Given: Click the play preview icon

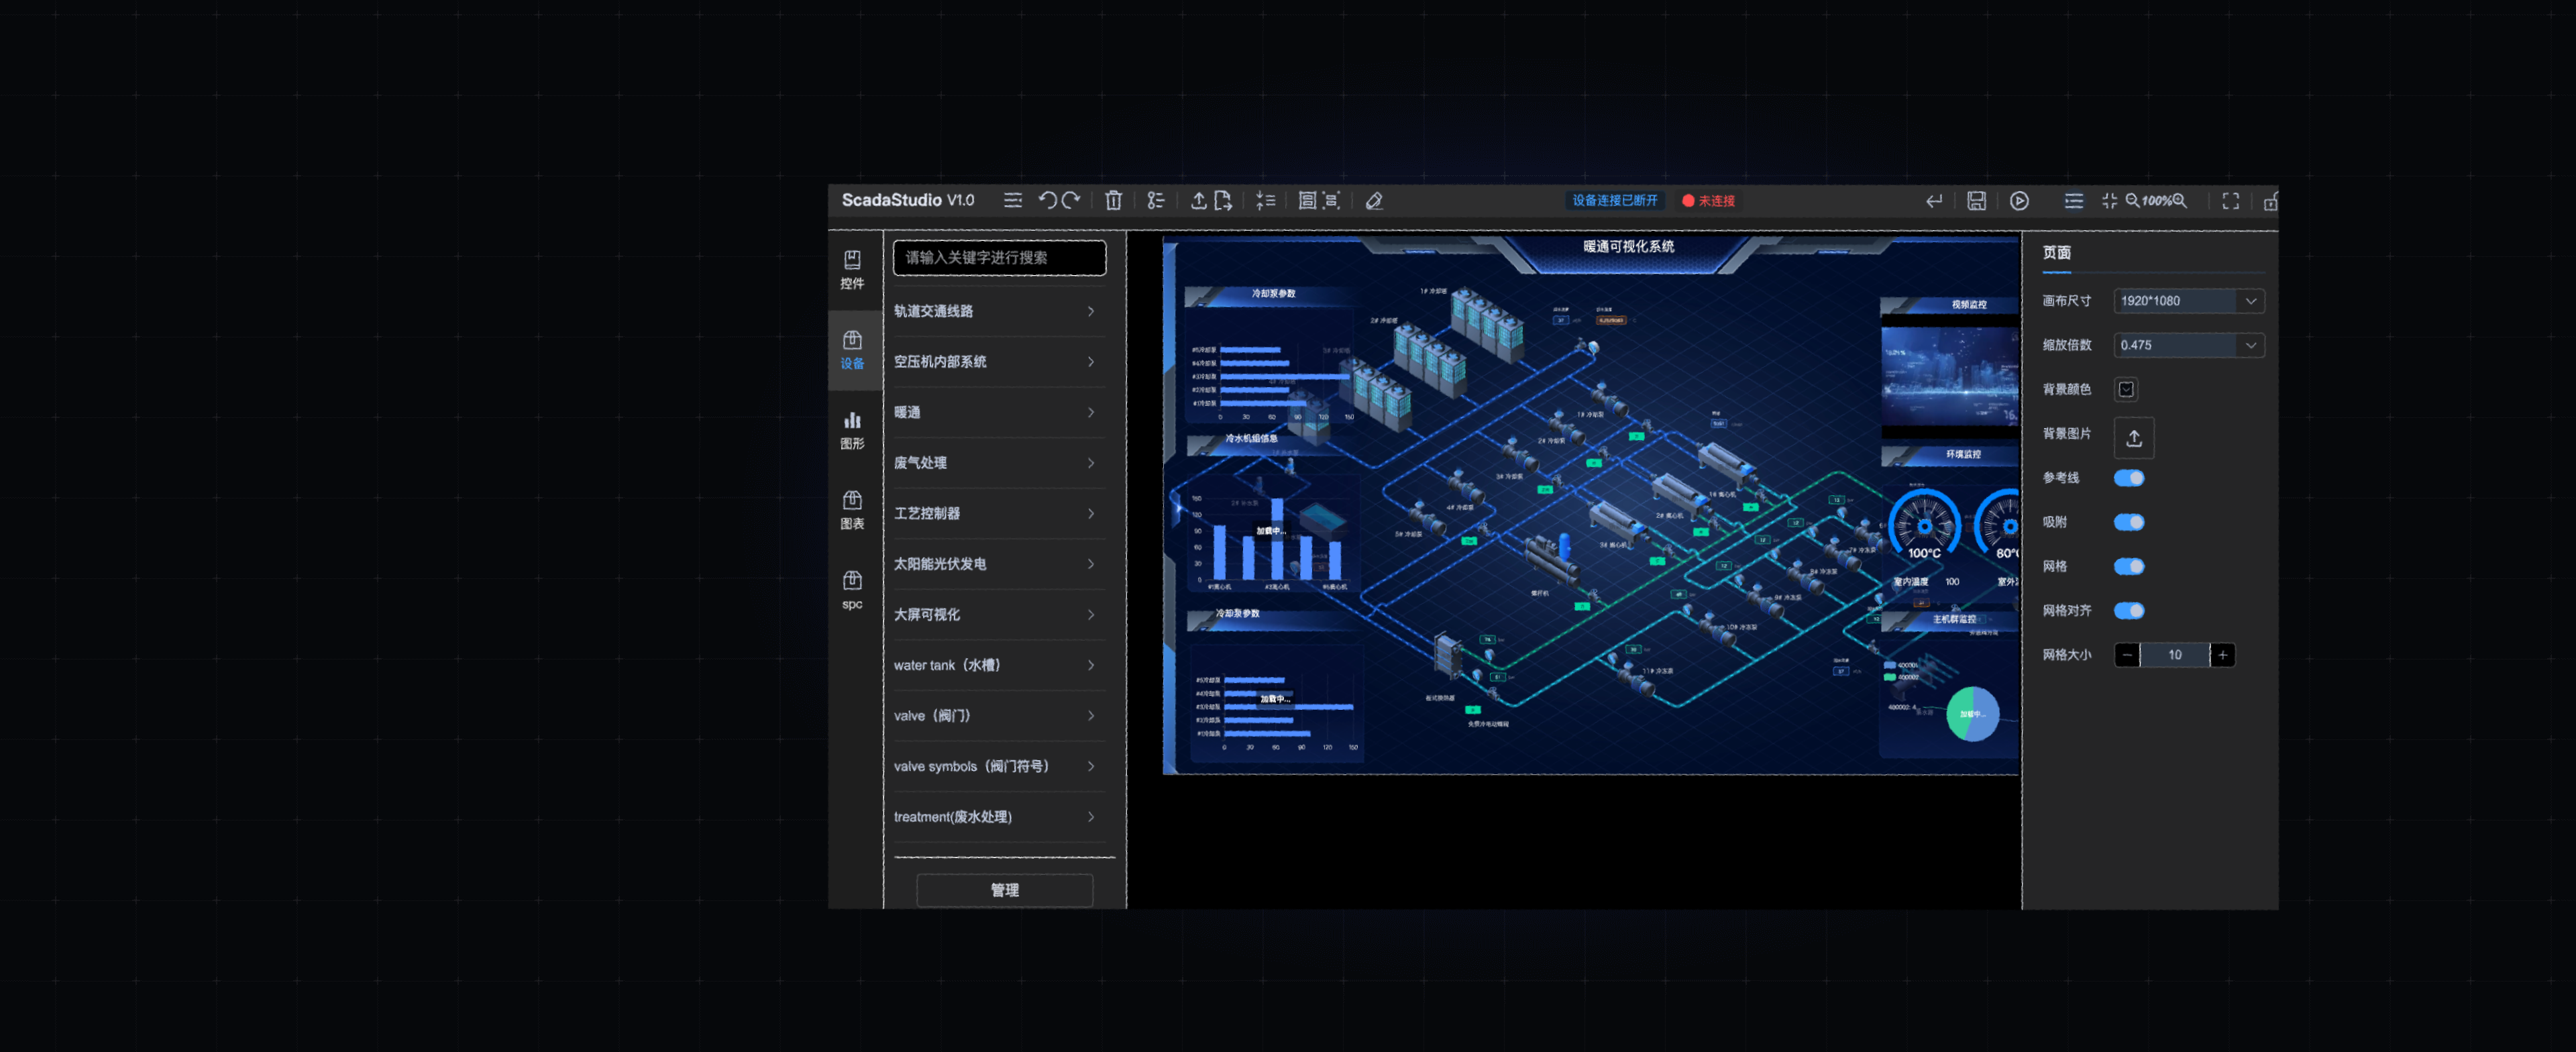Looking at the screenshot, I should tap(2019, 200).
